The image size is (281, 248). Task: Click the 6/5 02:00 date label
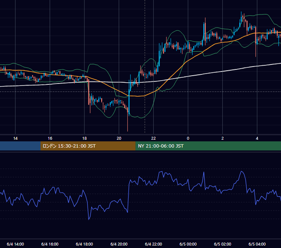[x=222, y=244]
